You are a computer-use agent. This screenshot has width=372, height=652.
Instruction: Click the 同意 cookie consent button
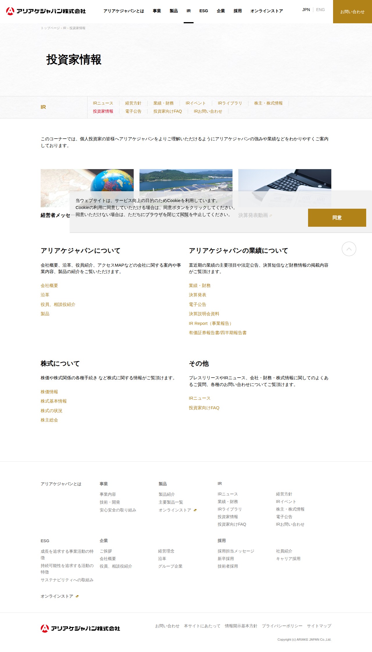337,218
